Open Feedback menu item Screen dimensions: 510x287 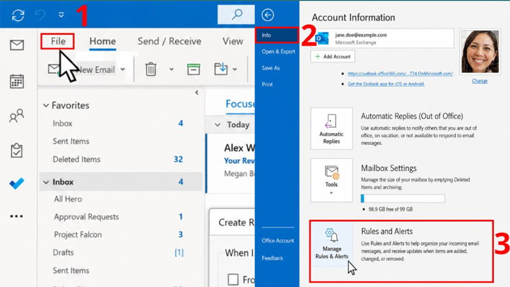[x=272, y=258]
